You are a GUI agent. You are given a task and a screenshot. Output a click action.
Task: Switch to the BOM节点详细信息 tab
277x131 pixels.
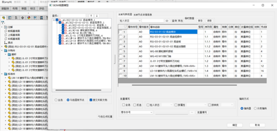tap(143, 15)
